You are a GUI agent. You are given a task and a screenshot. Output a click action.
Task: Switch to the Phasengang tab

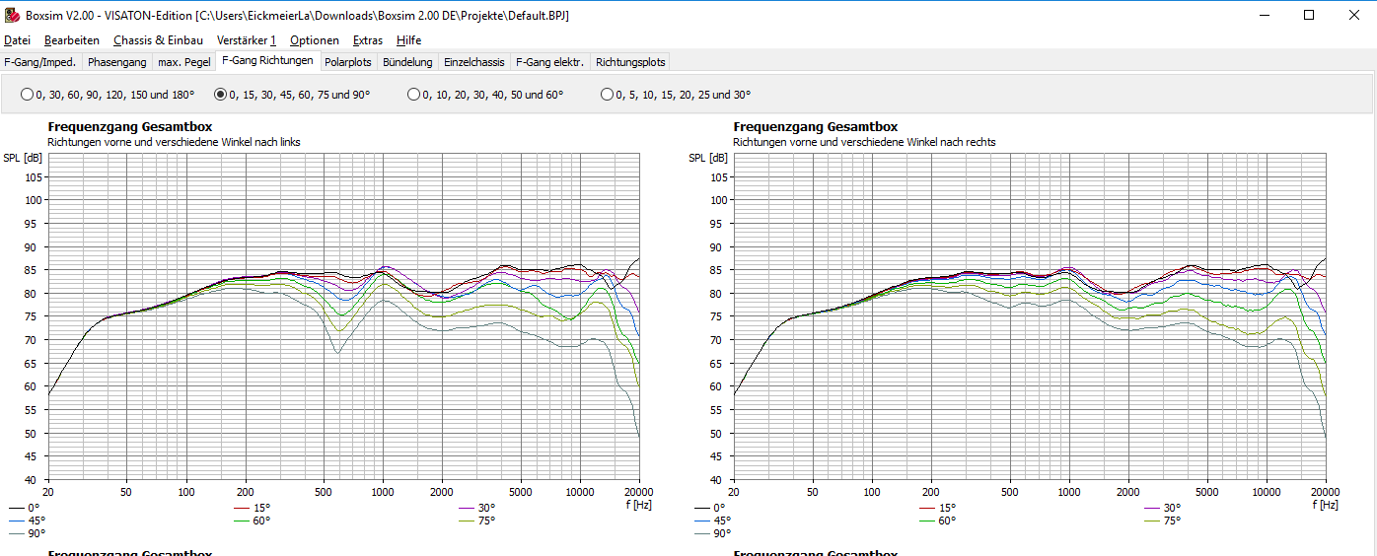[116, 62]
